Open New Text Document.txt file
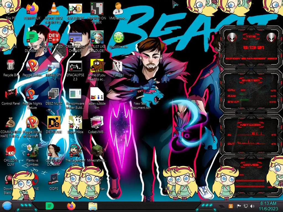 click(x=140, y=99)
